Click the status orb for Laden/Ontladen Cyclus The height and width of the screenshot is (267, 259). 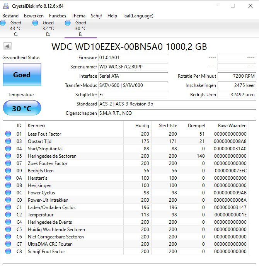8,207
